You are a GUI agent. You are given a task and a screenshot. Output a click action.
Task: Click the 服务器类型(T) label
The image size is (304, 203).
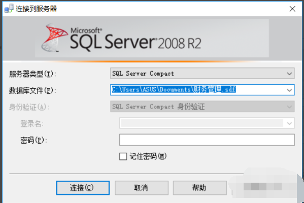click(32, 74)
